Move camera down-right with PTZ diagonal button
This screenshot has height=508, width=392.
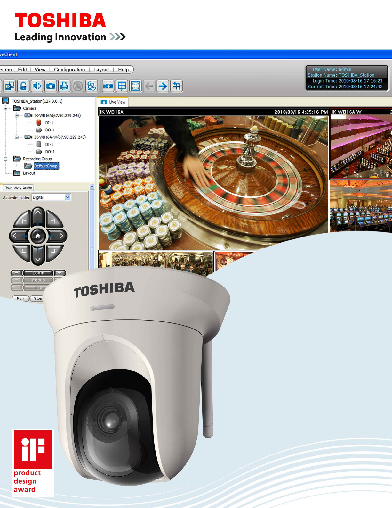(x=54, y=253)
